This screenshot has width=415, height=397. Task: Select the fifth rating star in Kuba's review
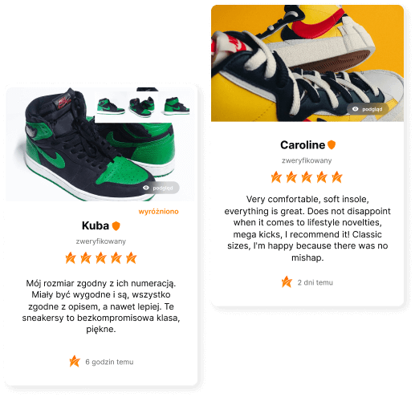(x=132, y=258)
